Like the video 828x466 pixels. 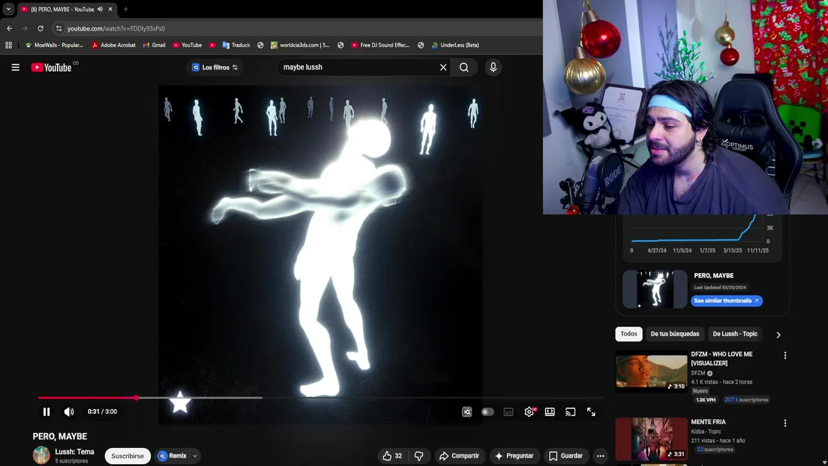(x=392, y=456)
